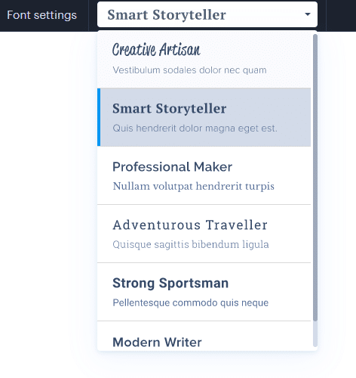Viewport: 356px width, 378px height.
Task: Pick the Adventurous Traveller font pairing
Action: point(204,234)
